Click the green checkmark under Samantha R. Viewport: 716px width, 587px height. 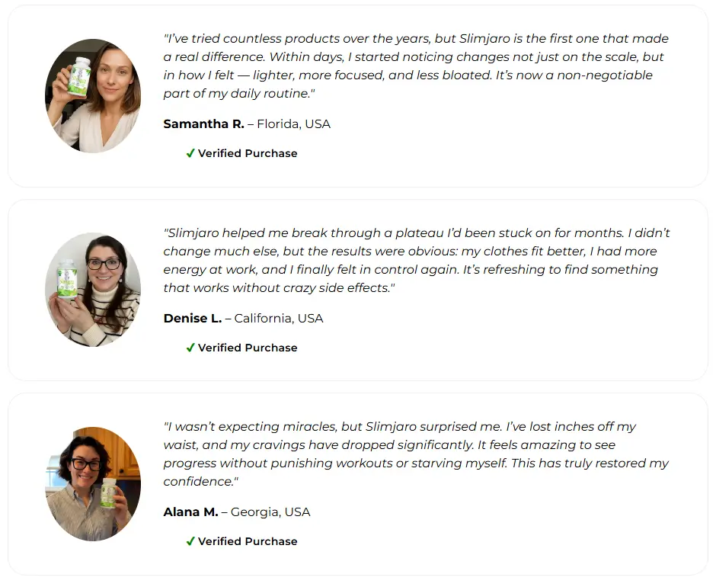190,153
